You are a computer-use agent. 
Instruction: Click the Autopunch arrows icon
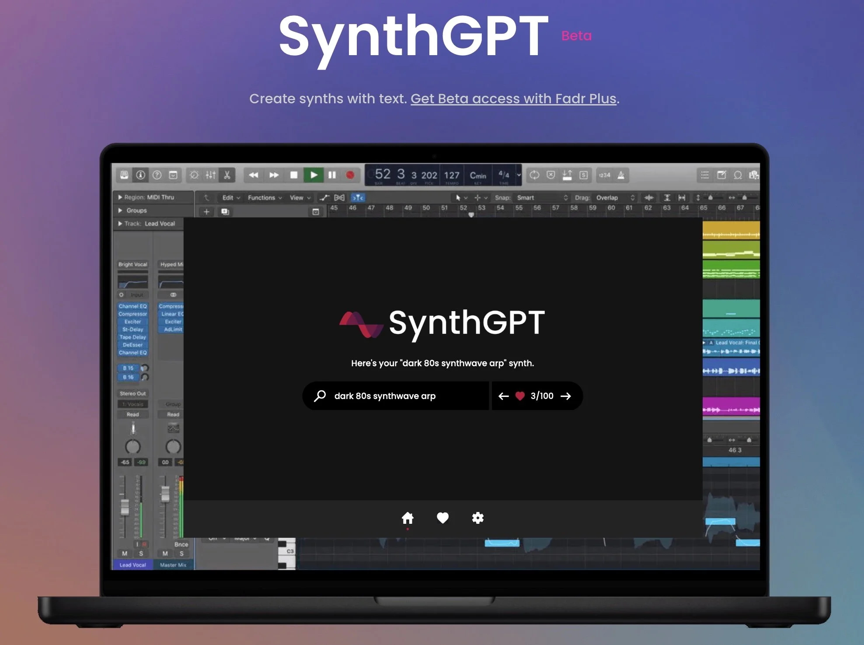(x=567, y=175)
